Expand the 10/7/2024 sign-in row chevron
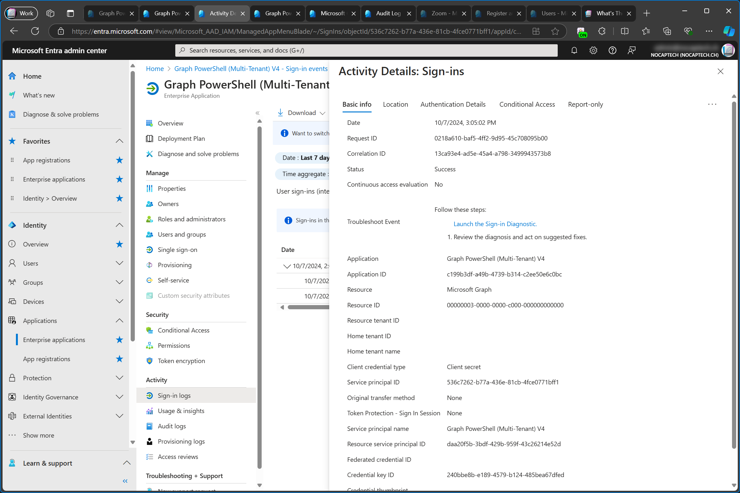The width and height of the screenshot is (740, 493). (x=287, y=266)
